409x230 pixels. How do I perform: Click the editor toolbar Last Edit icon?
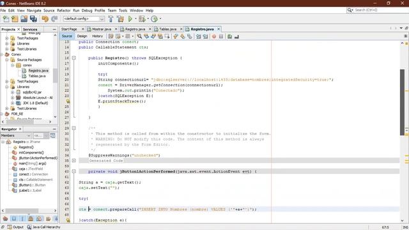point(111,36)
